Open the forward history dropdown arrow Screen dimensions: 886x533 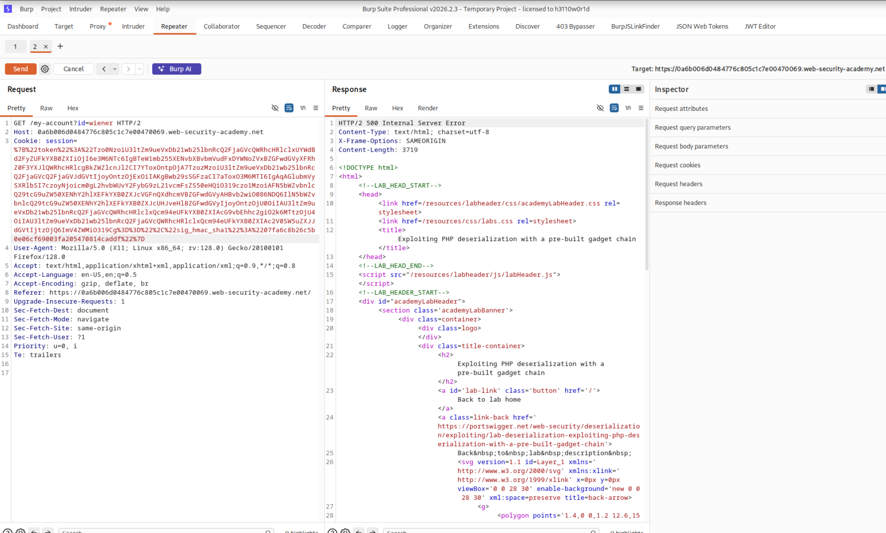click(139, 69)
